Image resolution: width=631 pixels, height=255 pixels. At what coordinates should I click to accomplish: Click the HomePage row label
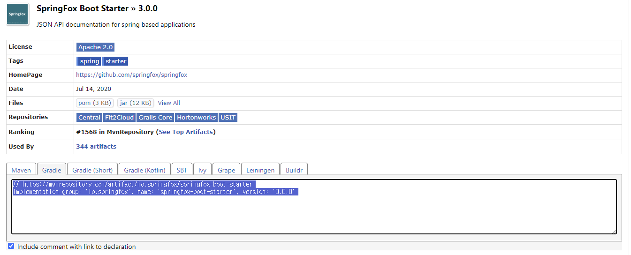(x=25, y=75)
